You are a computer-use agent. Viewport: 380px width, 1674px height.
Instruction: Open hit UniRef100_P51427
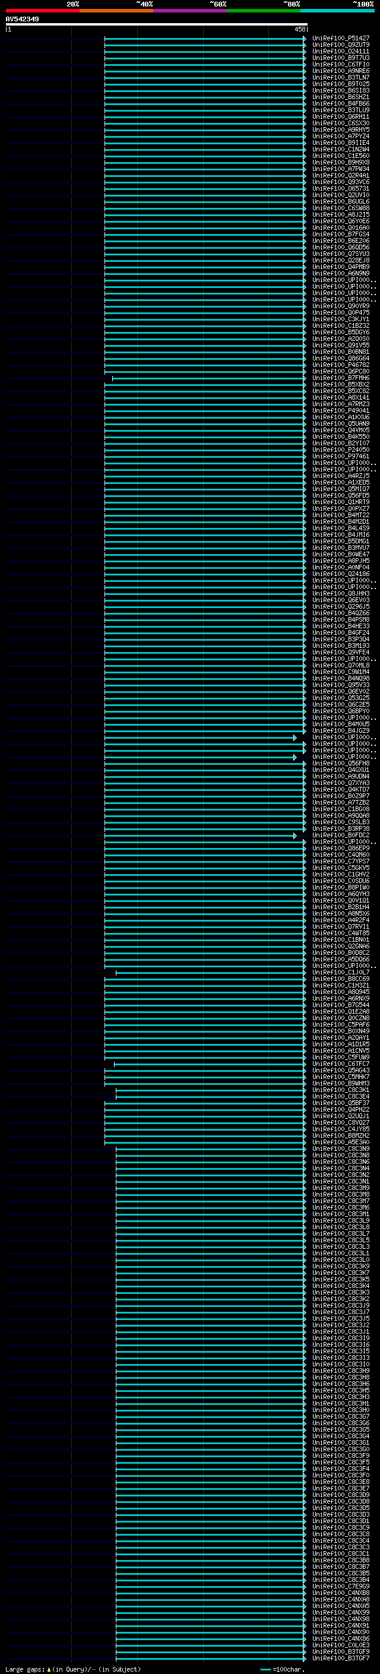(340, 39)
